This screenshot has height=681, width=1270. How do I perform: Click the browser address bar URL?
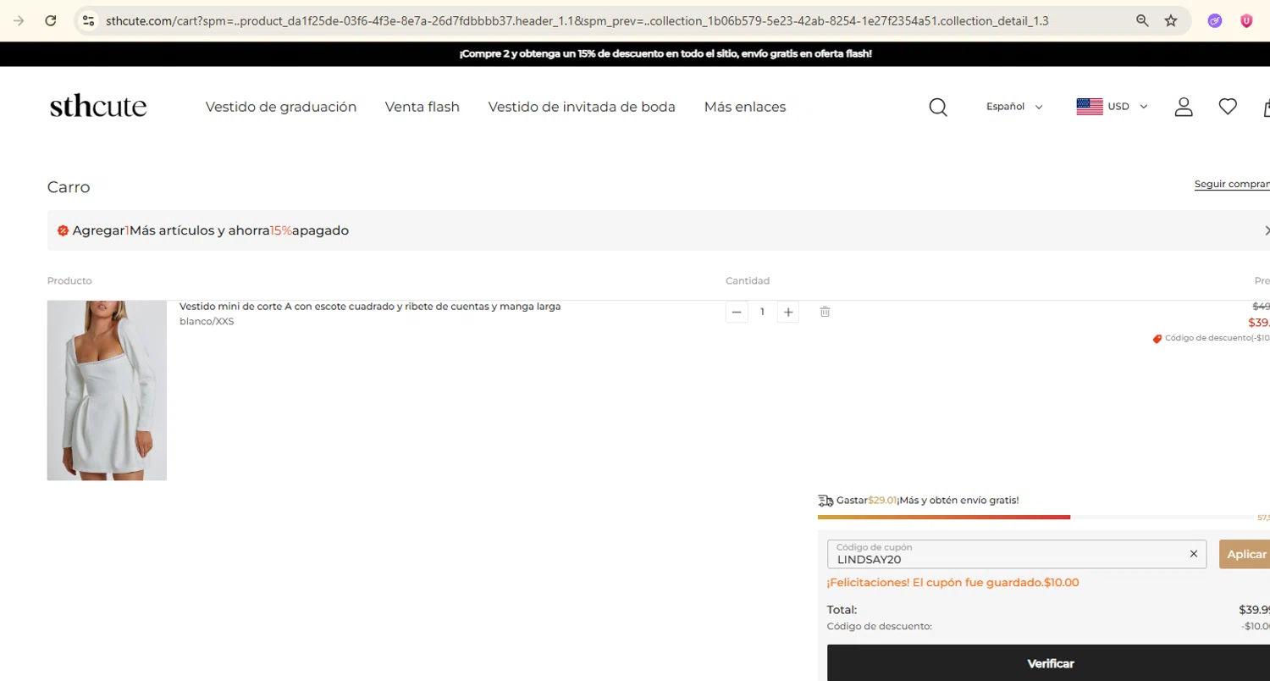point(577,20)
